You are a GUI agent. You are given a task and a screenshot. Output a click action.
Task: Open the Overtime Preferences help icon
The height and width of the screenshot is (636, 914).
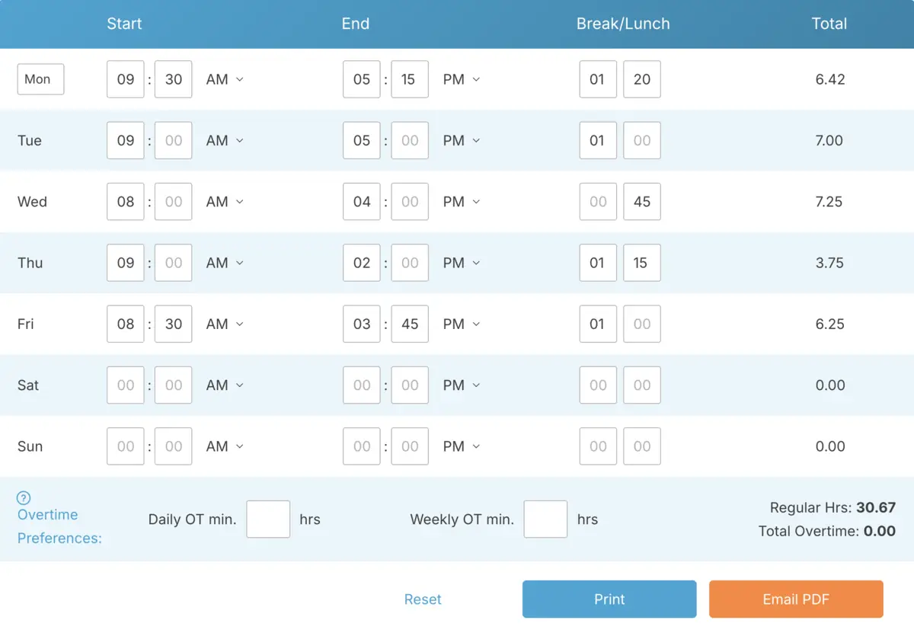click(x=23, y=498)
